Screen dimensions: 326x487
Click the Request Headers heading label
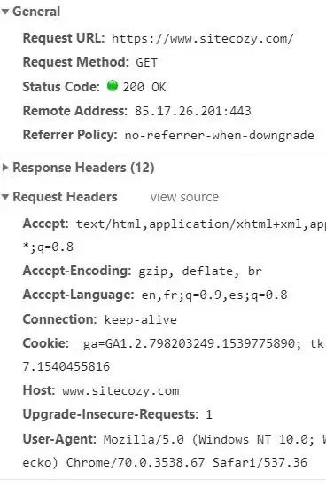[x=65, y=197]
